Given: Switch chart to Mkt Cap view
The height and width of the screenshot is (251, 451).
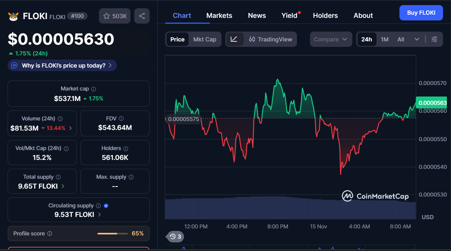Looking at the screenshot, I should 205,39.
